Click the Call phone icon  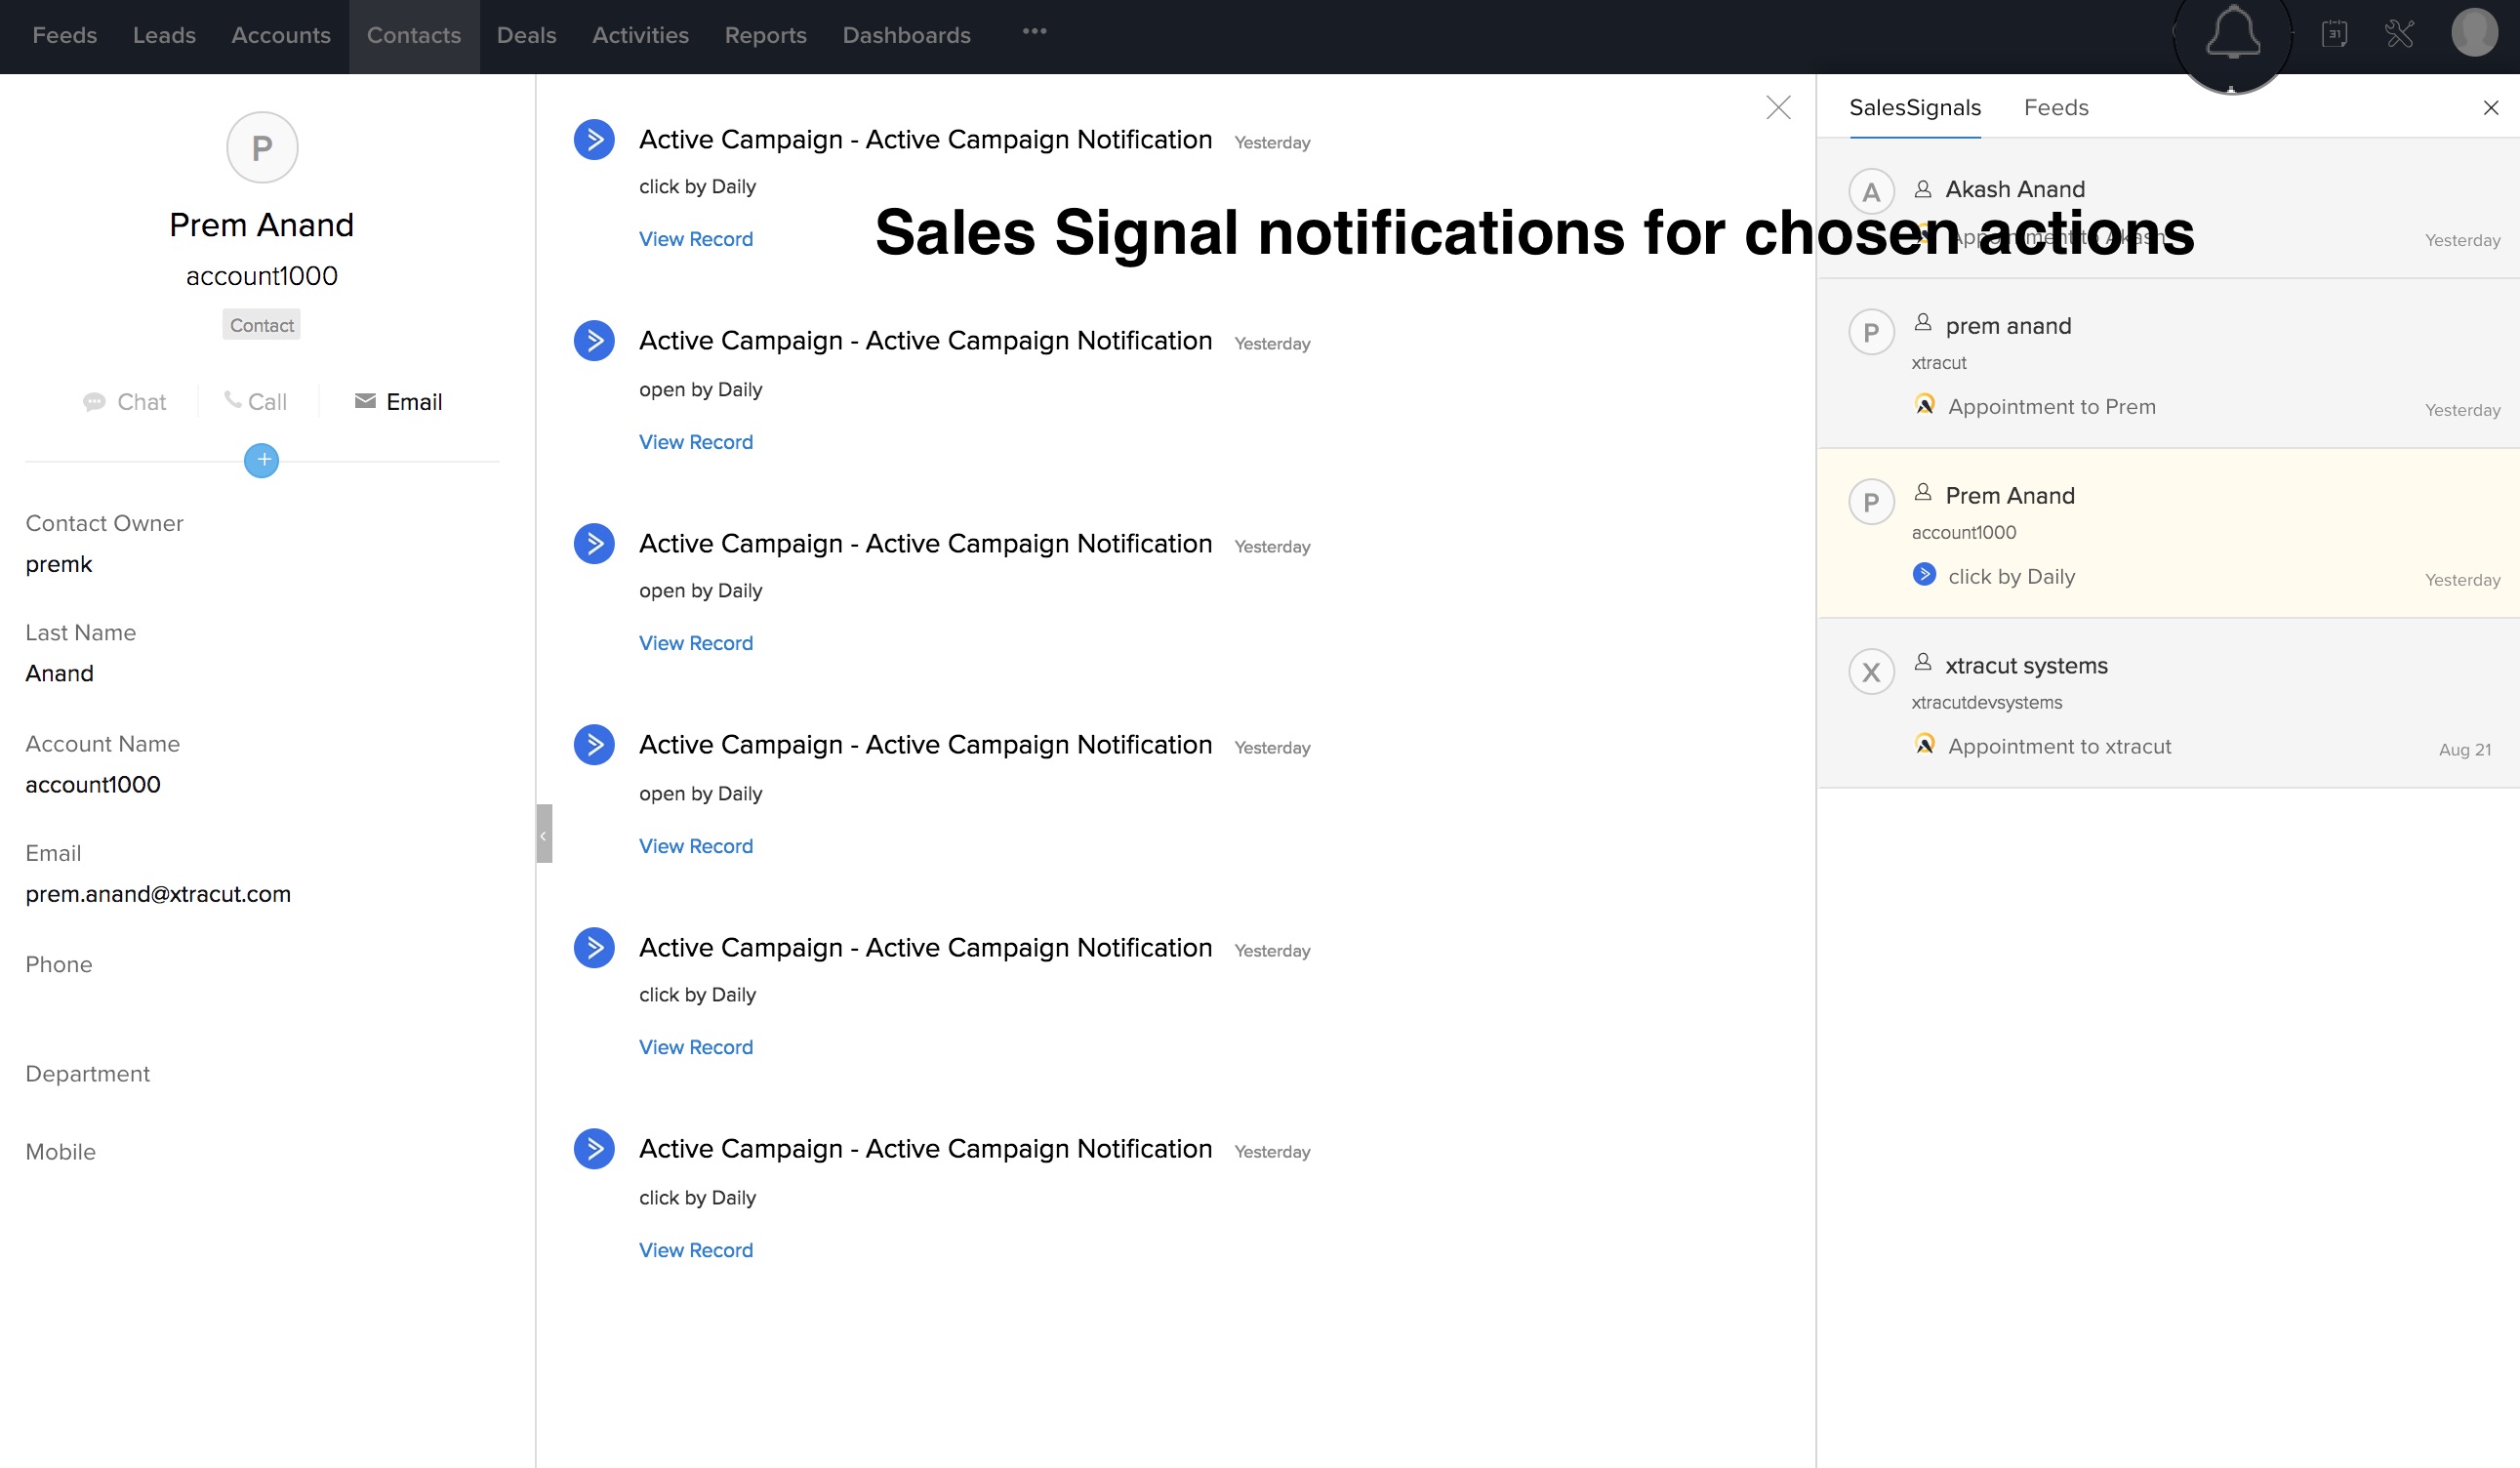click(x=232, y=400)
